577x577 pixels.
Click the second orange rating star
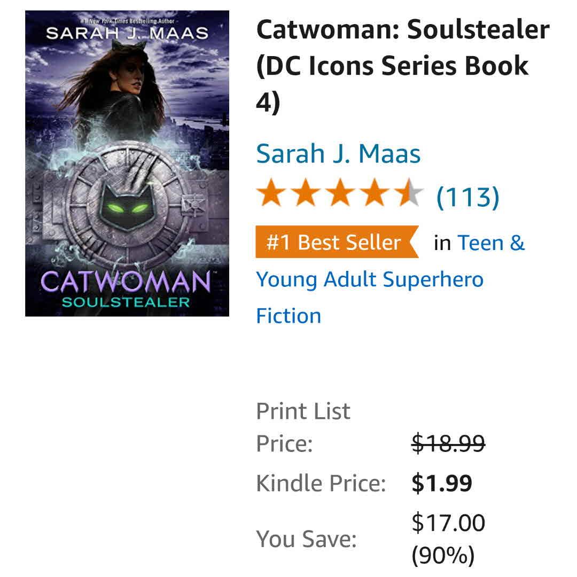pyautogui.click(x=306, y=194)
